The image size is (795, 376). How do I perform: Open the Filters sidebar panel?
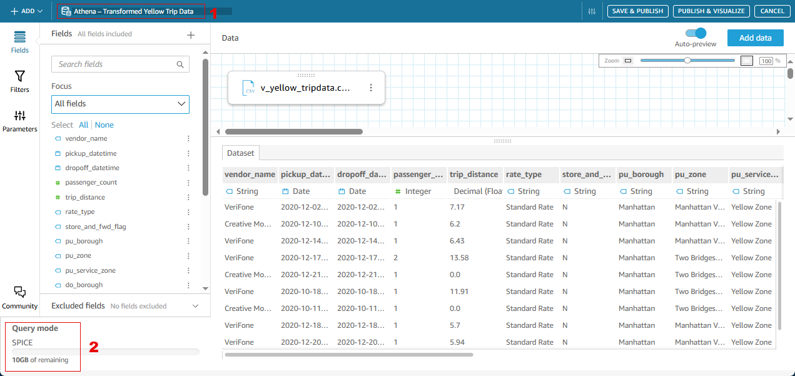[x=19, y=81]
